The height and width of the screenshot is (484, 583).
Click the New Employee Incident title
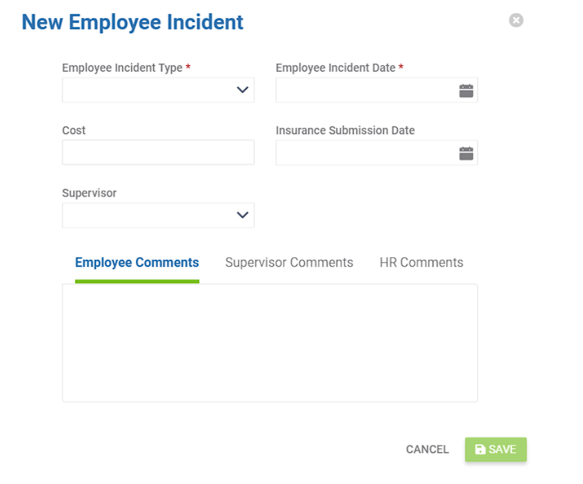(x=133, y=21)
